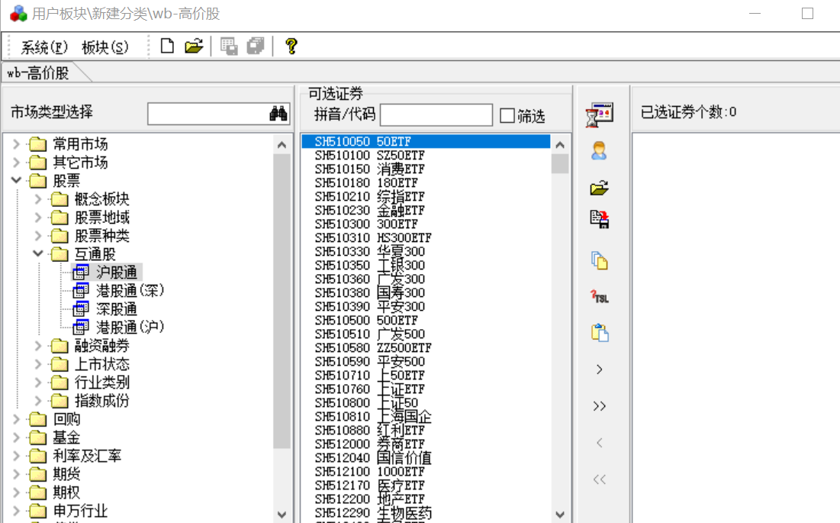Viewport: 840px width, 523px height.
Task: Select the wb-高价股 tab
Action: pyautogui.click(x=38, y=73)
